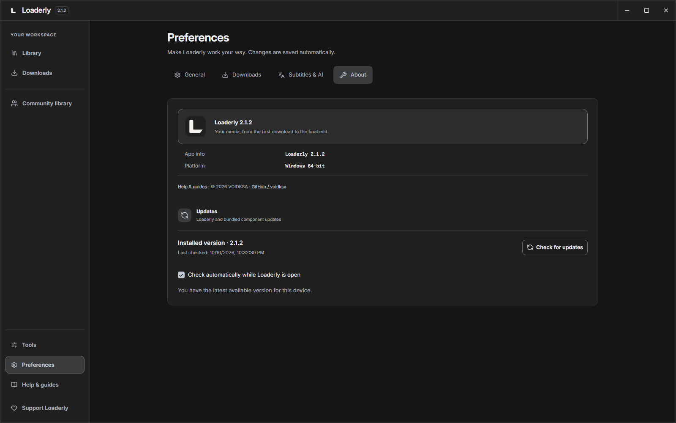Viewport: 676px width, 423px height.
Task: Open the Community library
Action: tap(45, 104)
